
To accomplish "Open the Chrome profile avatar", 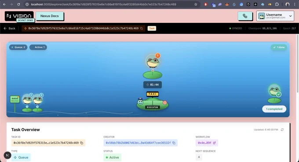I will coord(288,4).
